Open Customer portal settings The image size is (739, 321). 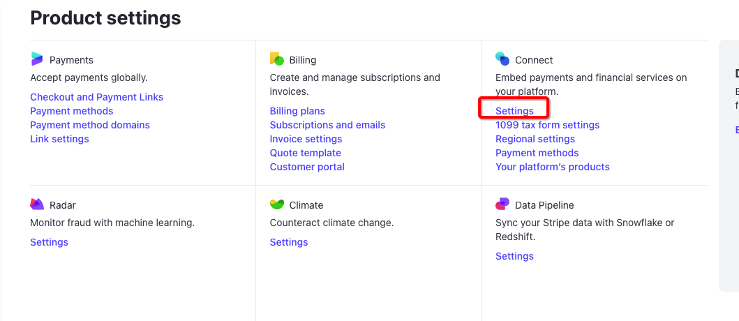[x=307, y=167]
